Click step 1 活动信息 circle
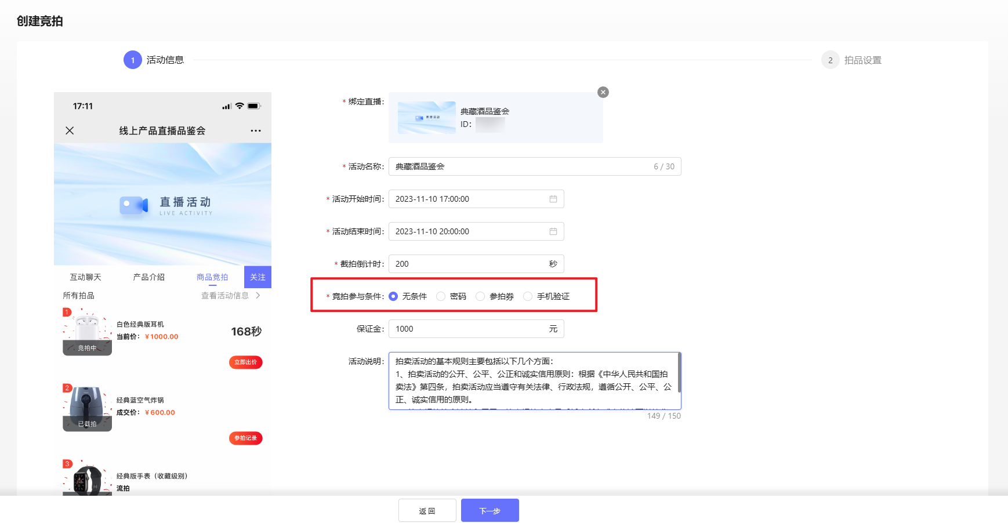This screenshot has height=523, width=1008. (x=132, y=60)
